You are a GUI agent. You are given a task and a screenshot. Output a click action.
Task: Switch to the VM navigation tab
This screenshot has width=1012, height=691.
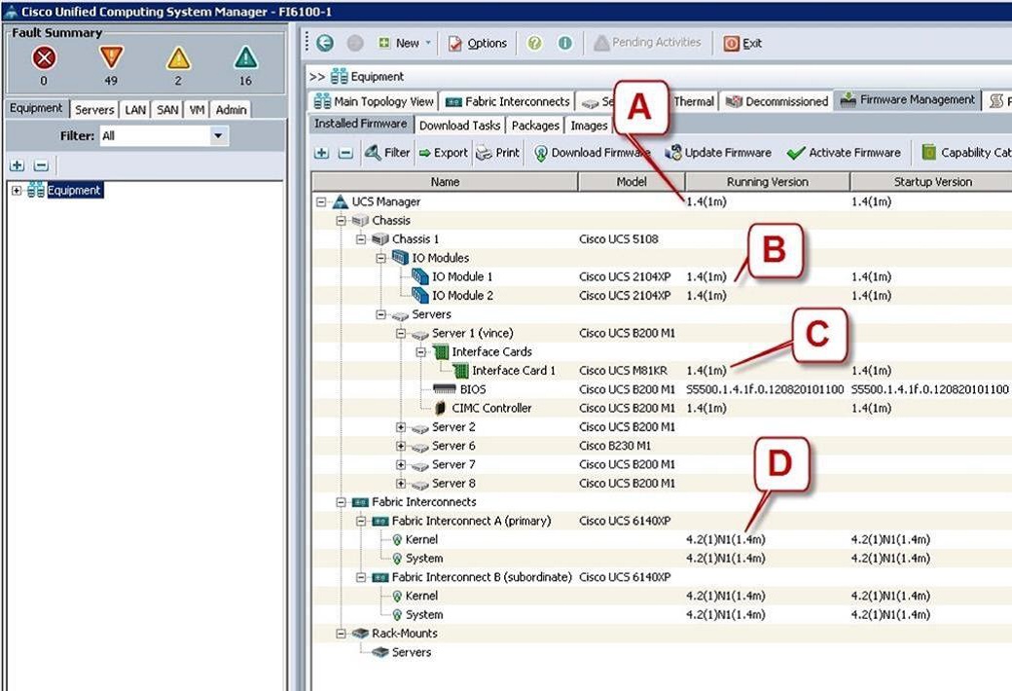click(197, 110)
